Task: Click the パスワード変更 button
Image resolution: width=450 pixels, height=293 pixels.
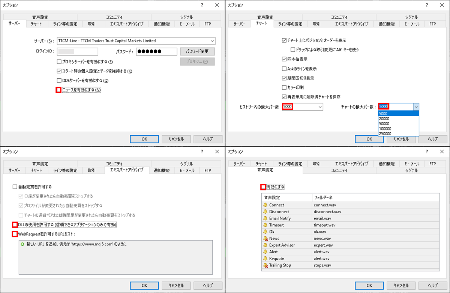Action: 197,51
